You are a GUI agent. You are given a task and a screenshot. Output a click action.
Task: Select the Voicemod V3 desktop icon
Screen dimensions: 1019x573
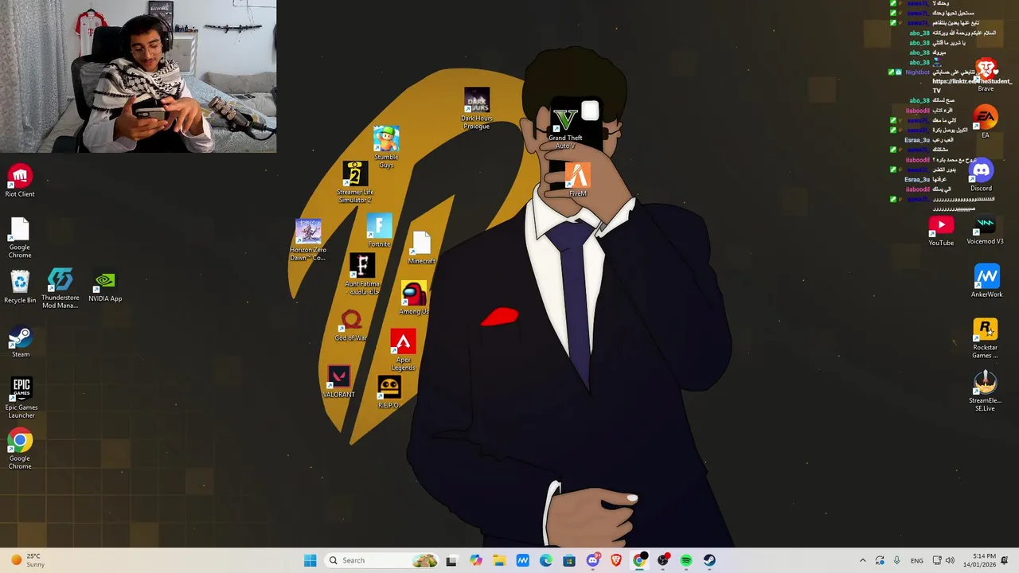coord(985,230)
